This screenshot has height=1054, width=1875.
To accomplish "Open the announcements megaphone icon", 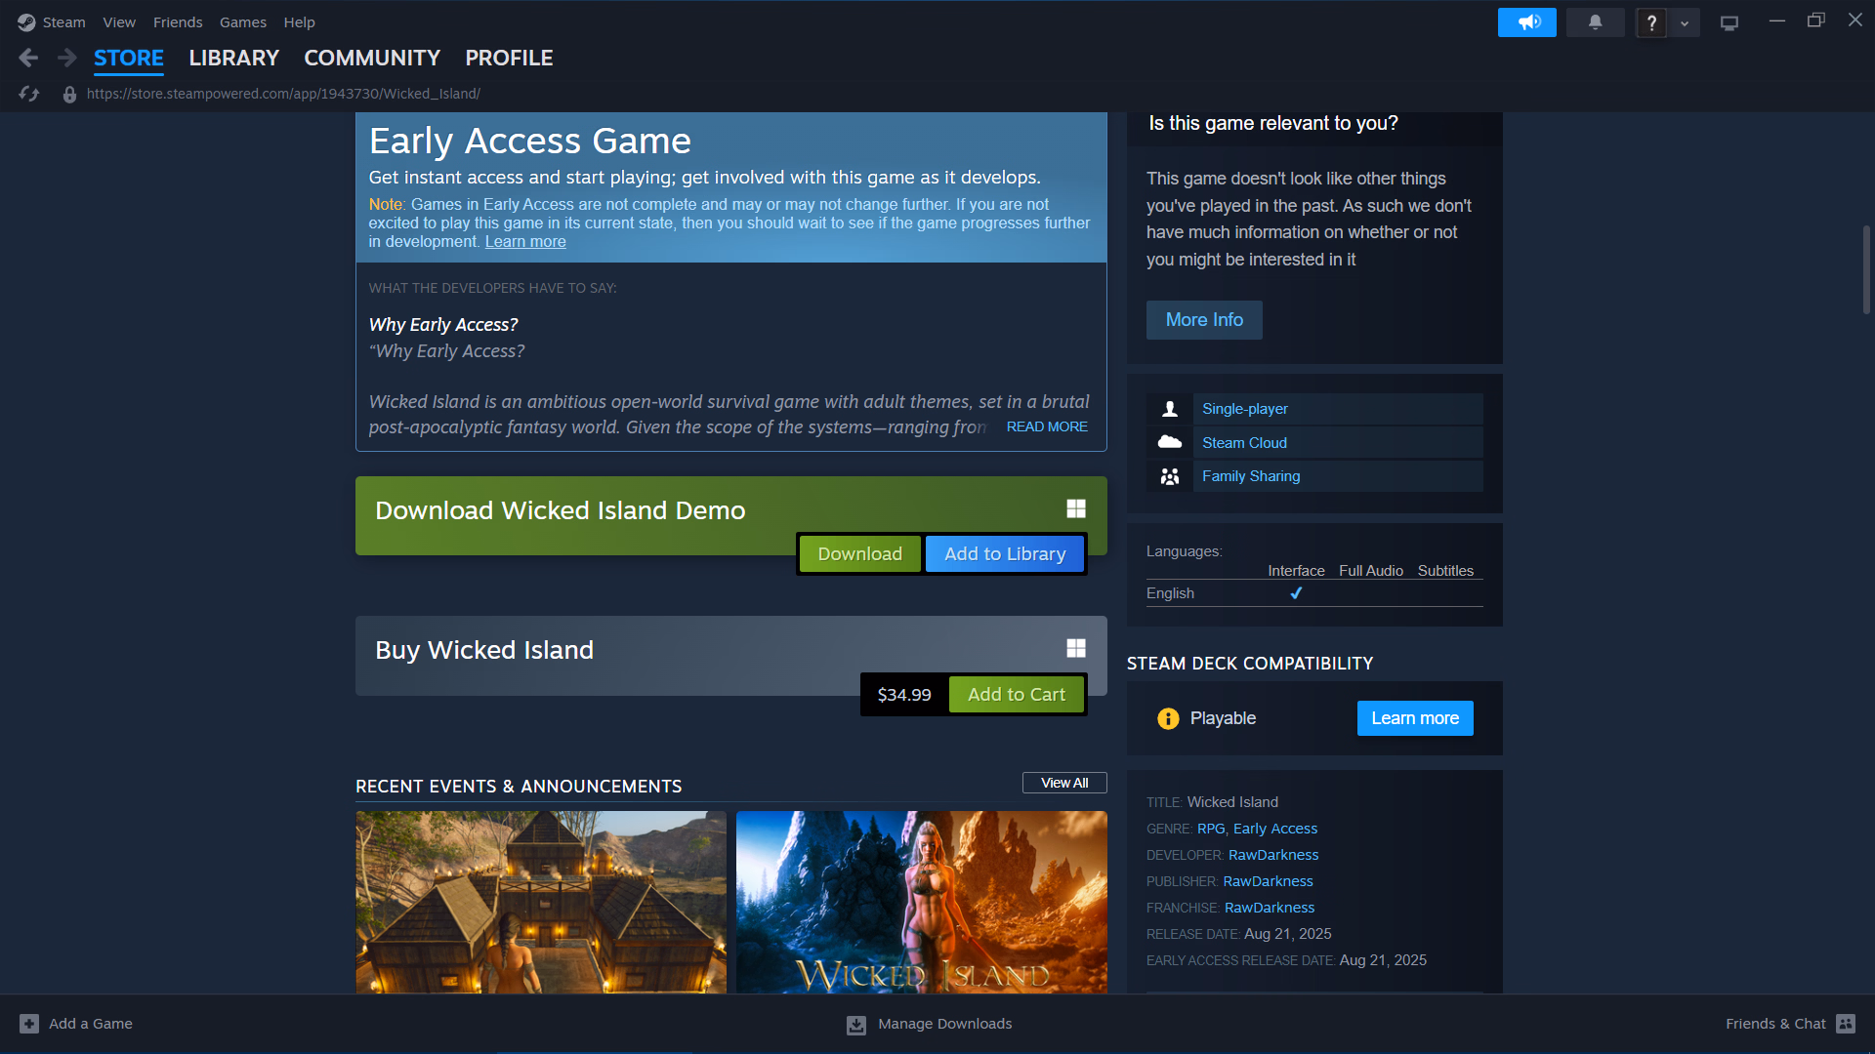I will [x=1527, y=22].
